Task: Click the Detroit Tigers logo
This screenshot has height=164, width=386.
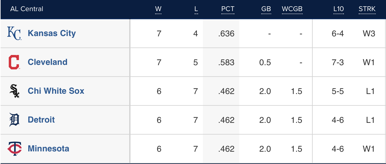Action: [x=14, y=120]
